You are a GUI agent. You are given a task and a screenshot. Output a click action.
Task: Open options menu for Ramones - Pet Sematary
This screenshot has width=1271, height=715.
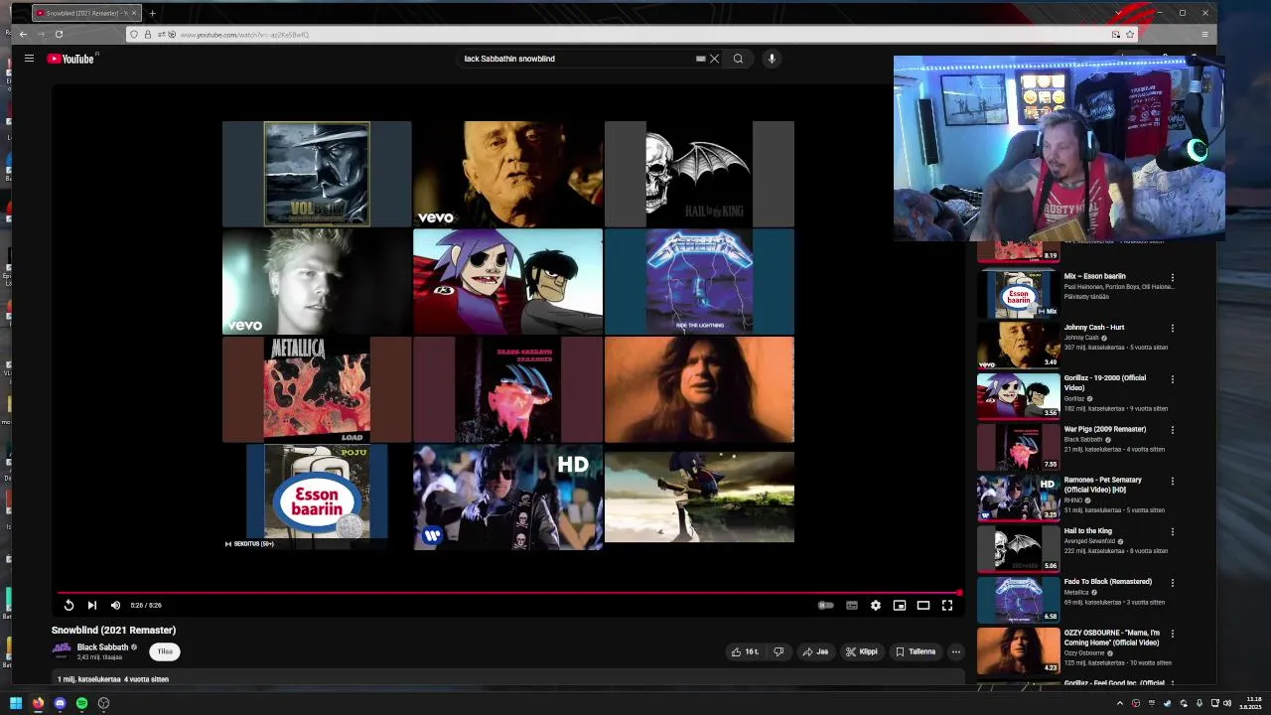pos(1172,481)
